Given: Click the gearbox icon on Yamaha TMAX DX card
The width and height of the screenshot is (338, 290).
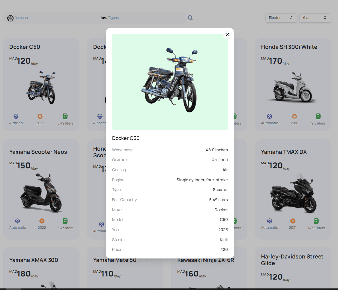Looking at the screenshot, I should coord(269,221).
